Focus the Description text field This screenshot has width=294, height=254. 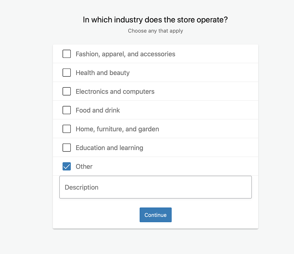156,187
